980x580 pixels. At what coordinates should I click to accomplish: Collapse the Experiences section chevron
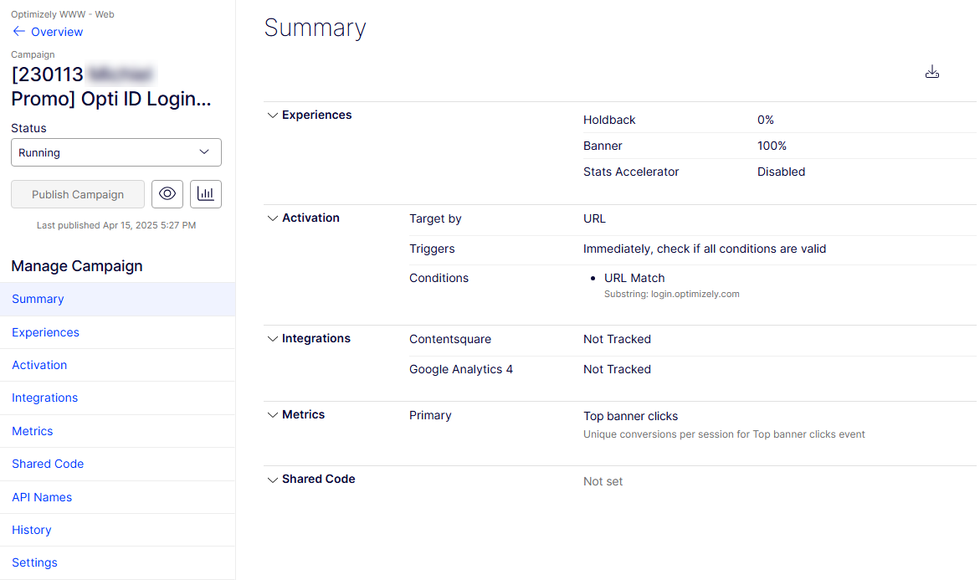click(273, 115)
